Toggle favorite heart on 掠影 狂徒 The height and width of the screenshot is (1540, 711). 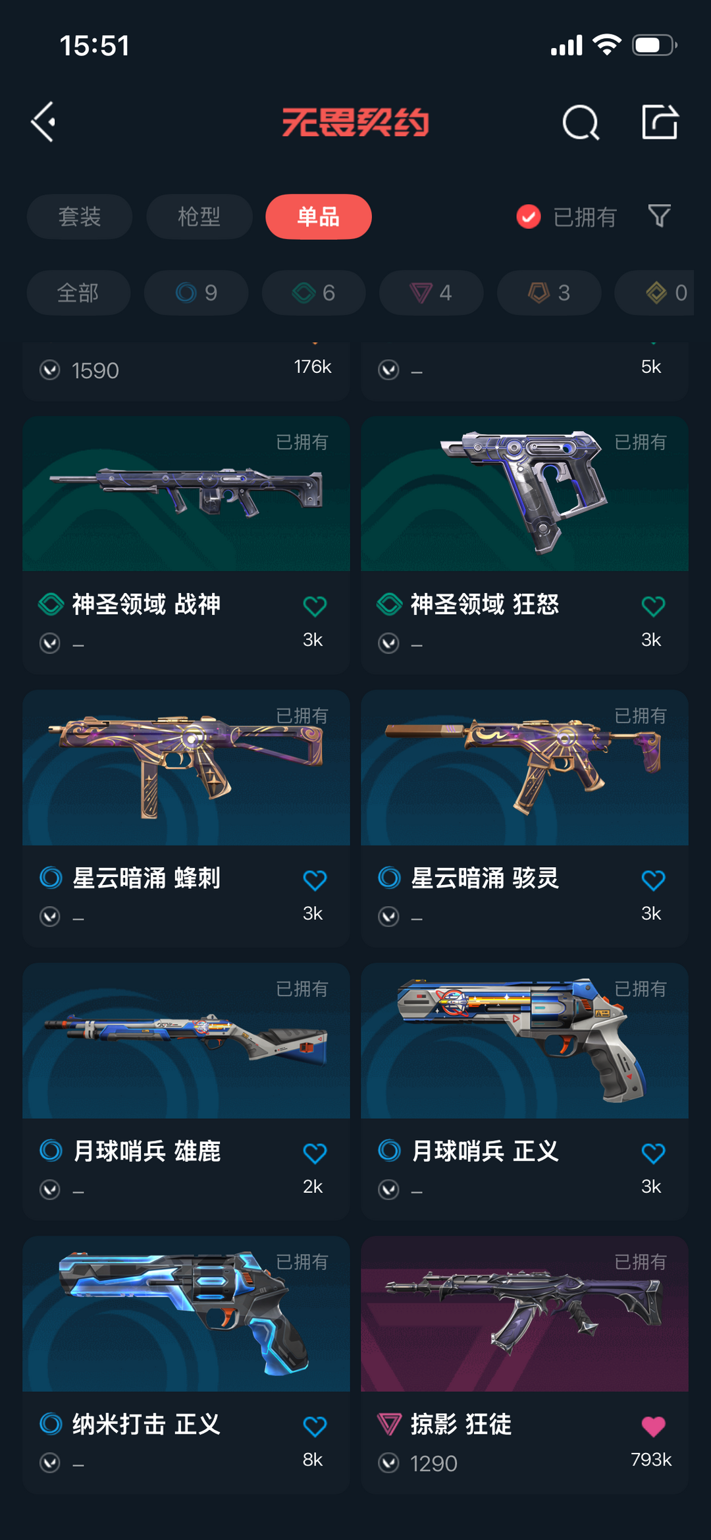pos(653,1426)
